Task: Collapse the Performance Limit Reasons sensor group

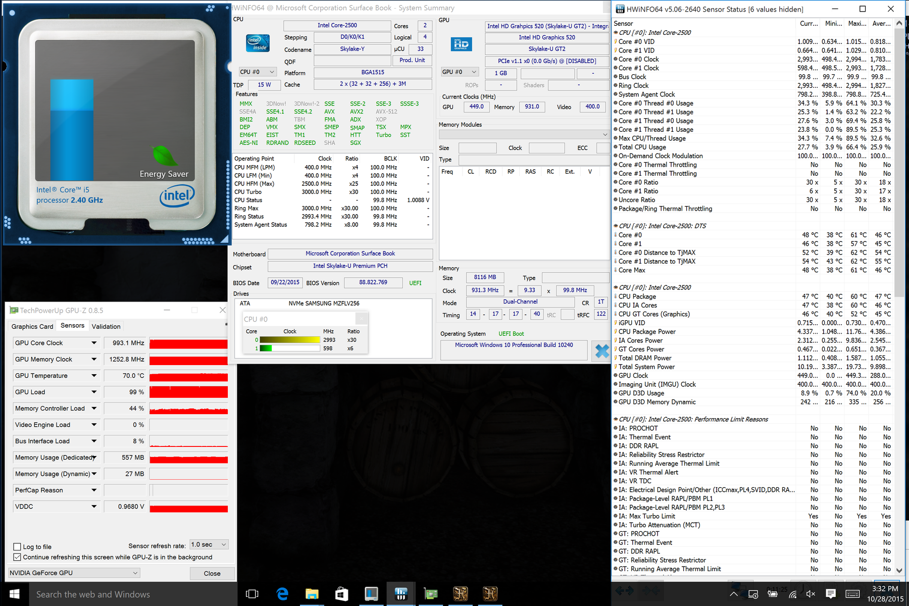Action: (x=616, y=420)
